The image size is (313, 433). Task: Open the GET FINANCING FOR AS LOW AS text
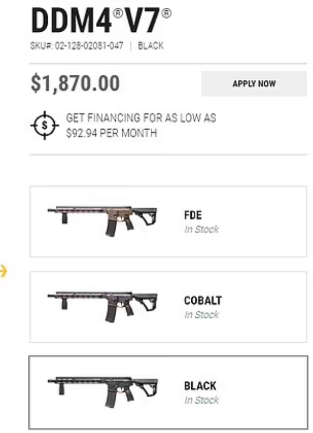[x=141, y=118]
